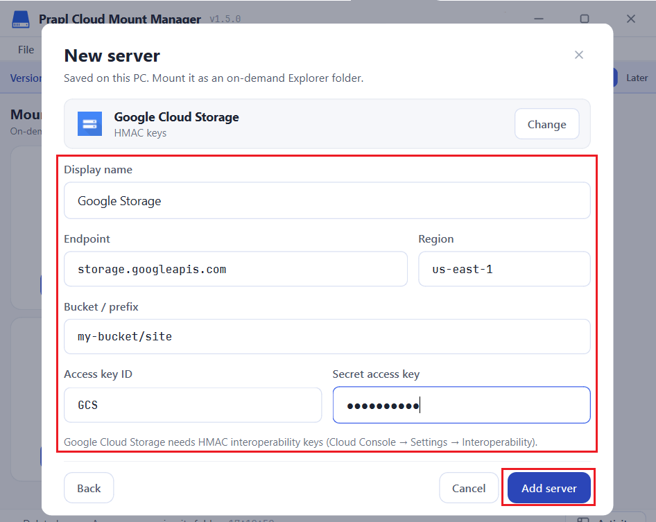Image resolution: width=656 pixels, height=522 pixels.
Task: Maximize the Prapl Cloud Mount Manager window
Action: (585, 19)
